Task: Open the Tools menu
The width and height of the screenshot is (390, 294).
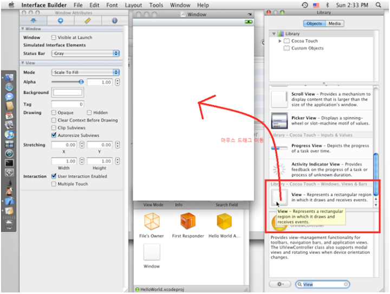Action: pyautogui.click(x=156, y=5)
